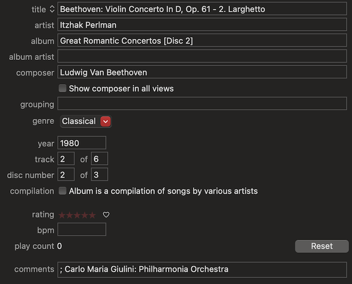Edit the composer field
The image size is (352, 284).
pyautogui.click(x=202, y=73)
